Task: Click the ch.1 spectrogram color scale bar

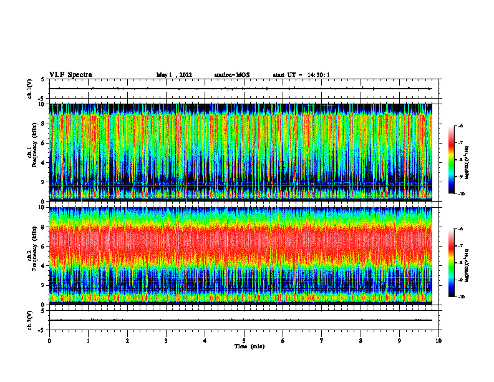Action: coord(452,160)
